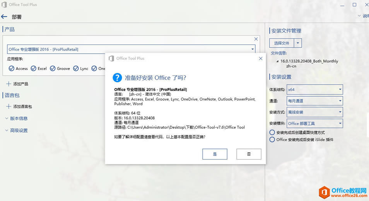Close the Office Tool Plus dialog
Screen dimensions: 369x201
(261, 58)
